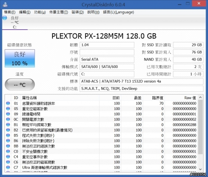Click the CrystalDiskInfo title bar app icon
This screenshot has height=177, width=208.
point(5,5)
